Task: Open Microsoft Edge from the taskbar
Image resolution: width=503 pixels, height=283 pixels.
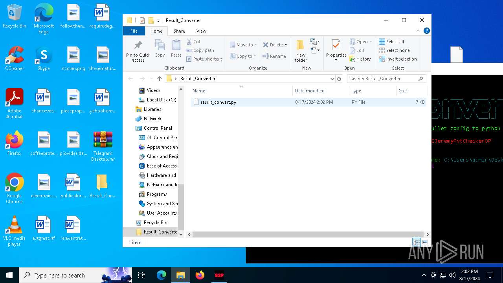Action: 162,275
